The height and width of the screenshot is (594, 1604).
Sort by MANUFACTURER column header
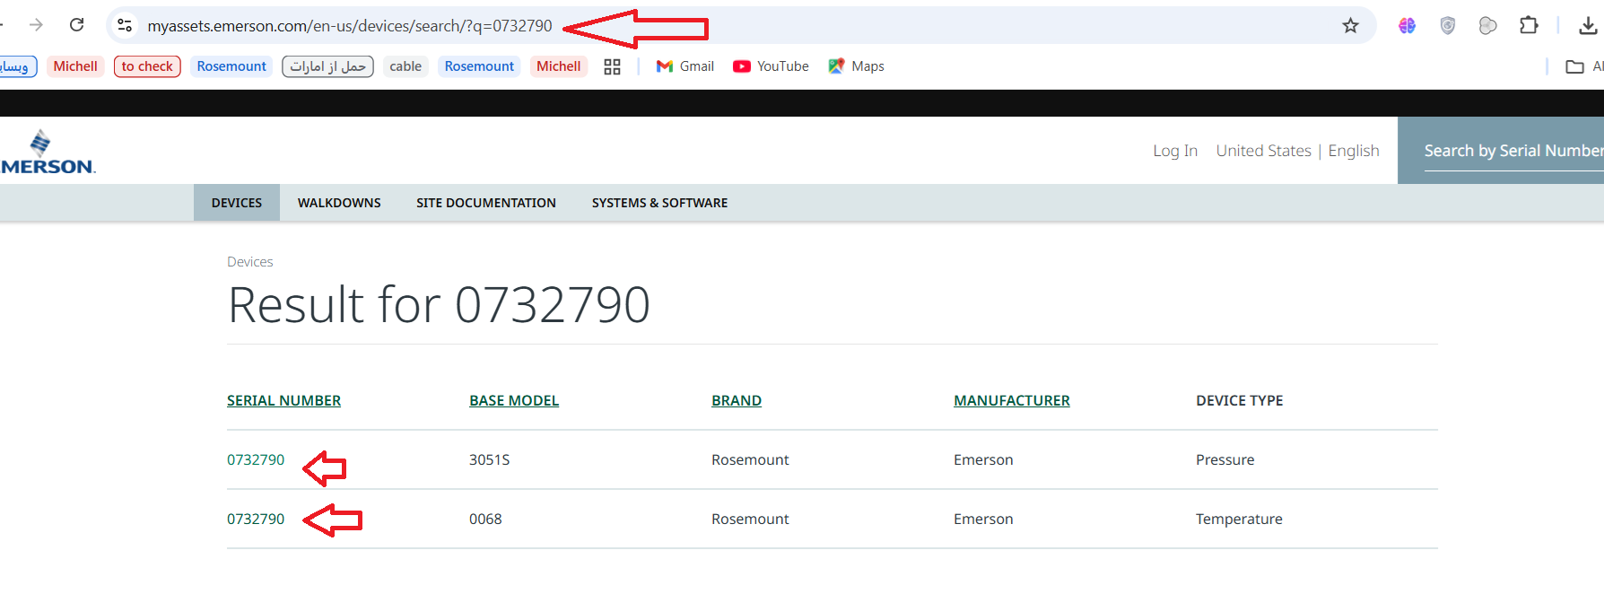1012,400
